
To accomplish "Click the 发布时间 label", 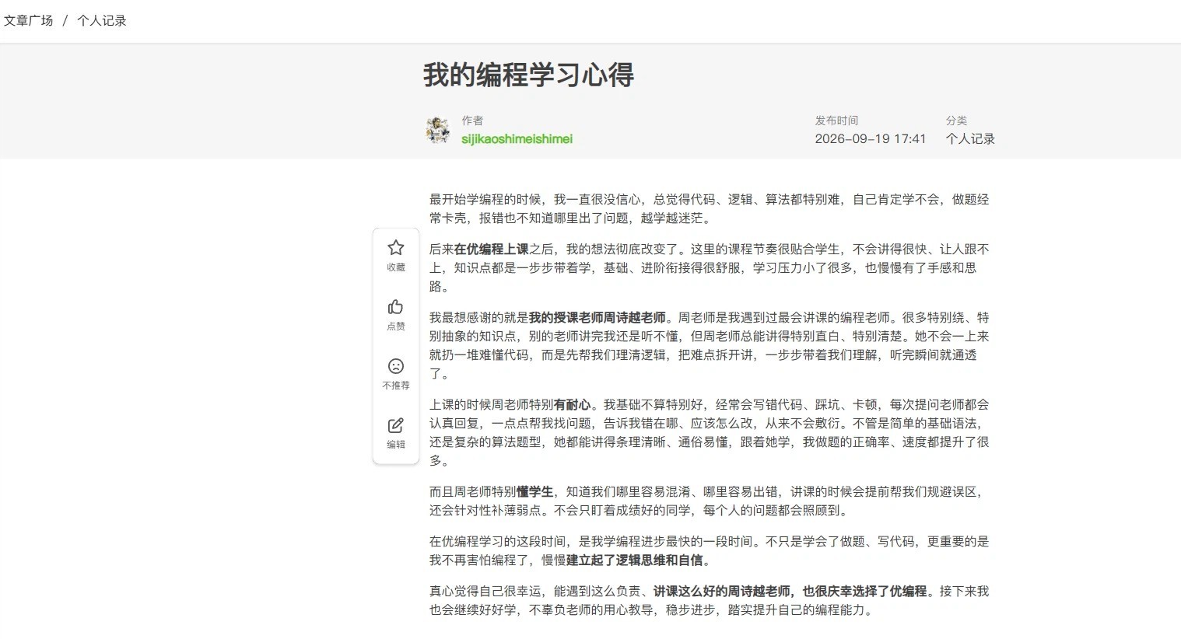I will pos(836,120).
